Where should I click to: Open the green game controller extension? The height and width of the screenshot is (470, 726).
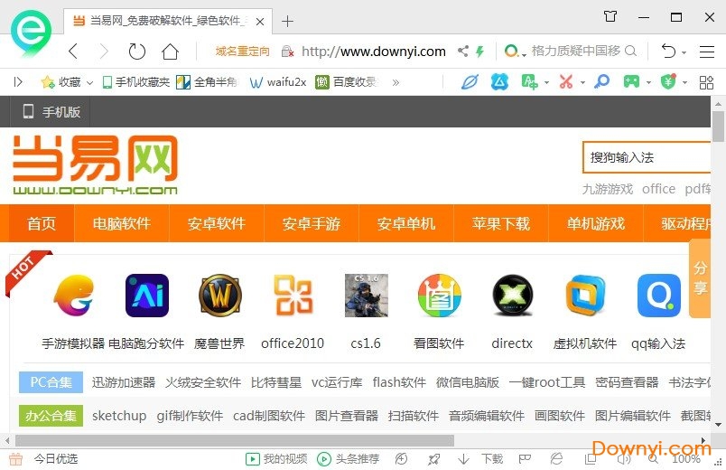[630, 82]
